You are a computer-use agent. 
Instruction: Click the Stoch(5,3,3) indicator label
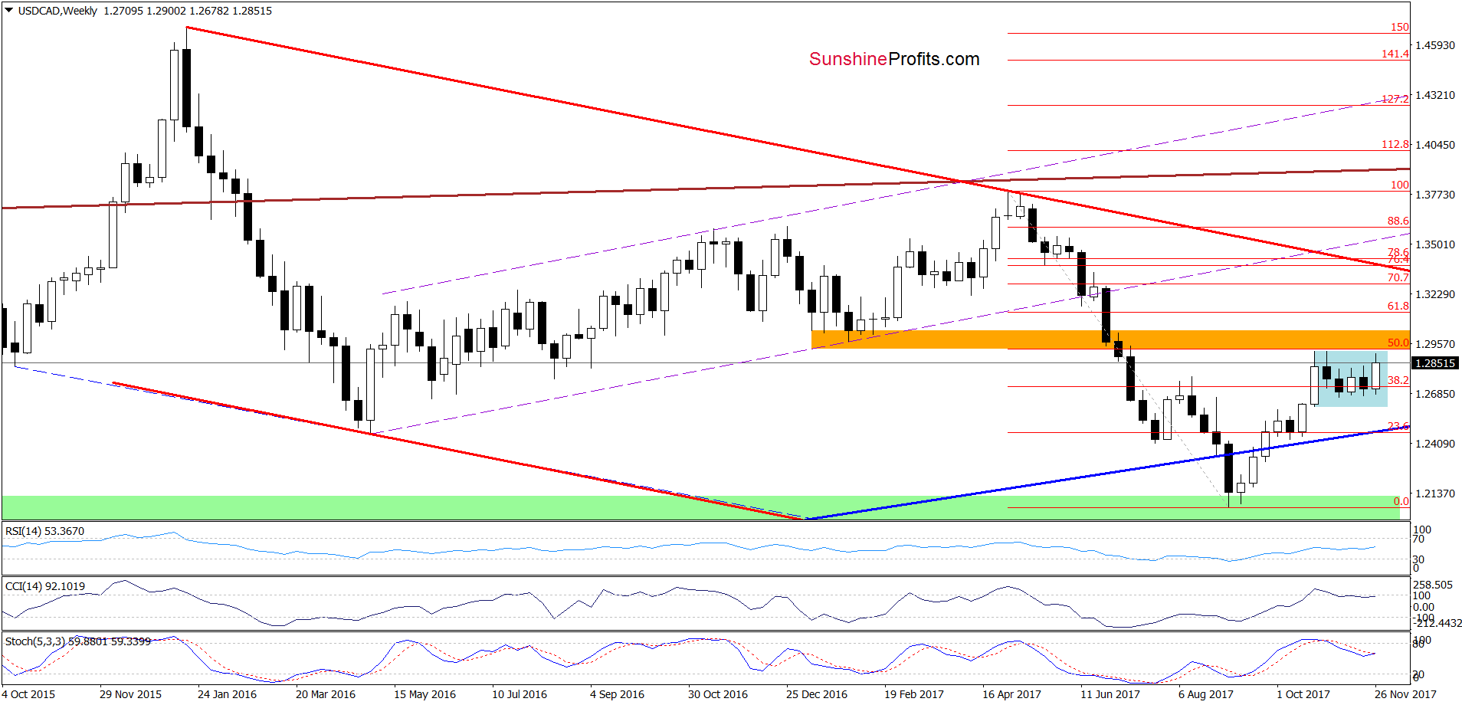78,641
